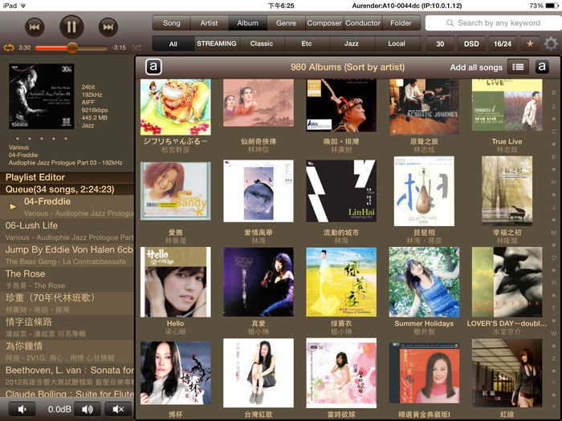Viewport: 562px width, 421px height.
Task: Skip to the previous track
Action: click(35, 26)
